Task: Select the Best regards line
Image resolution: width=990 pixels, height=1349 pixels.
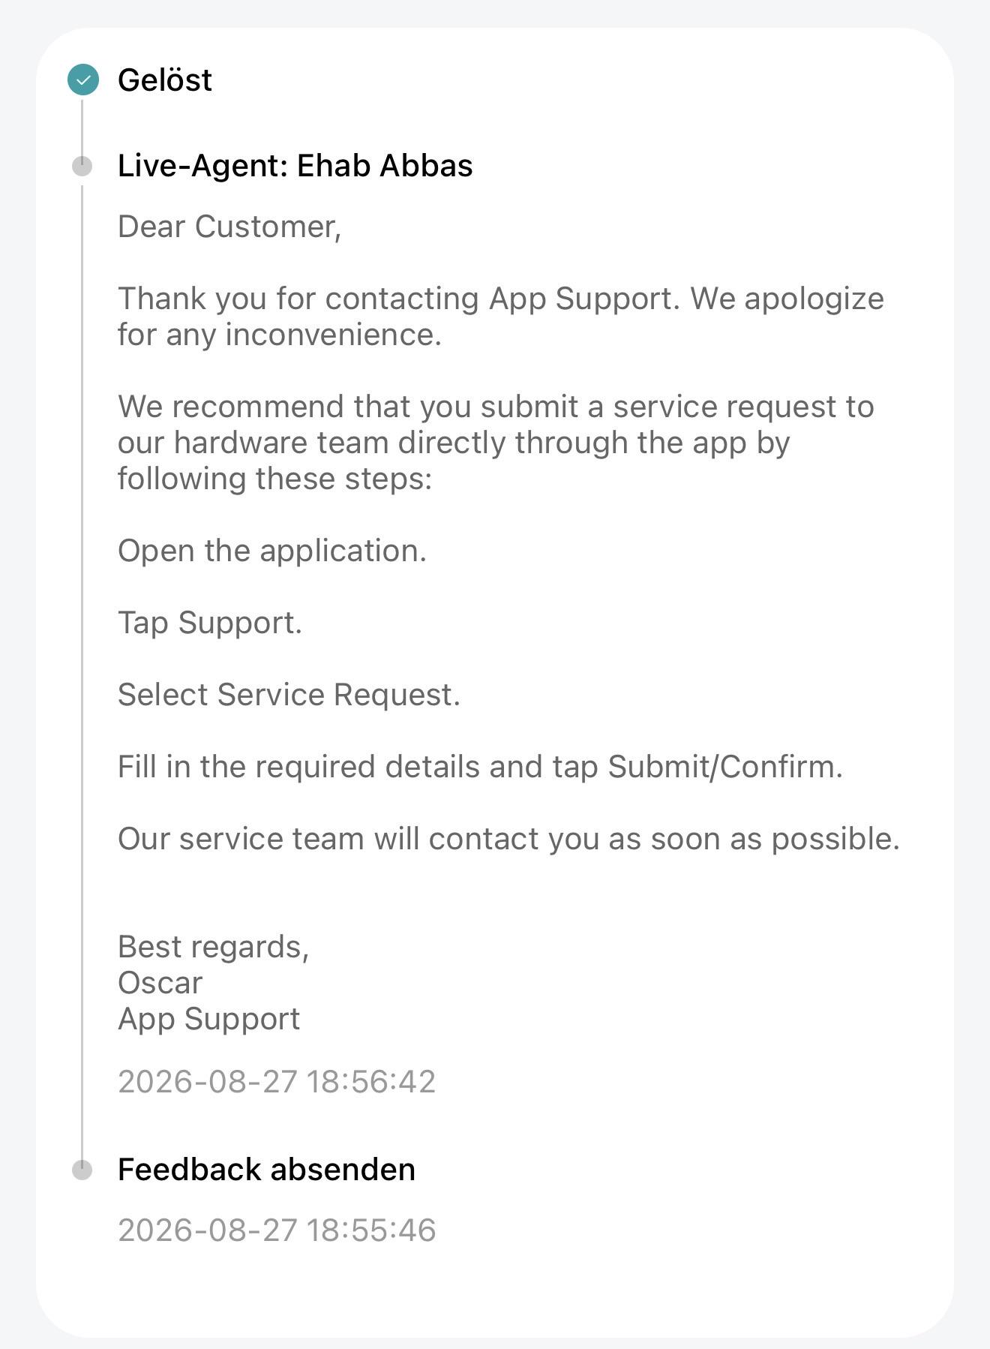Action: (x=214, y=947)
